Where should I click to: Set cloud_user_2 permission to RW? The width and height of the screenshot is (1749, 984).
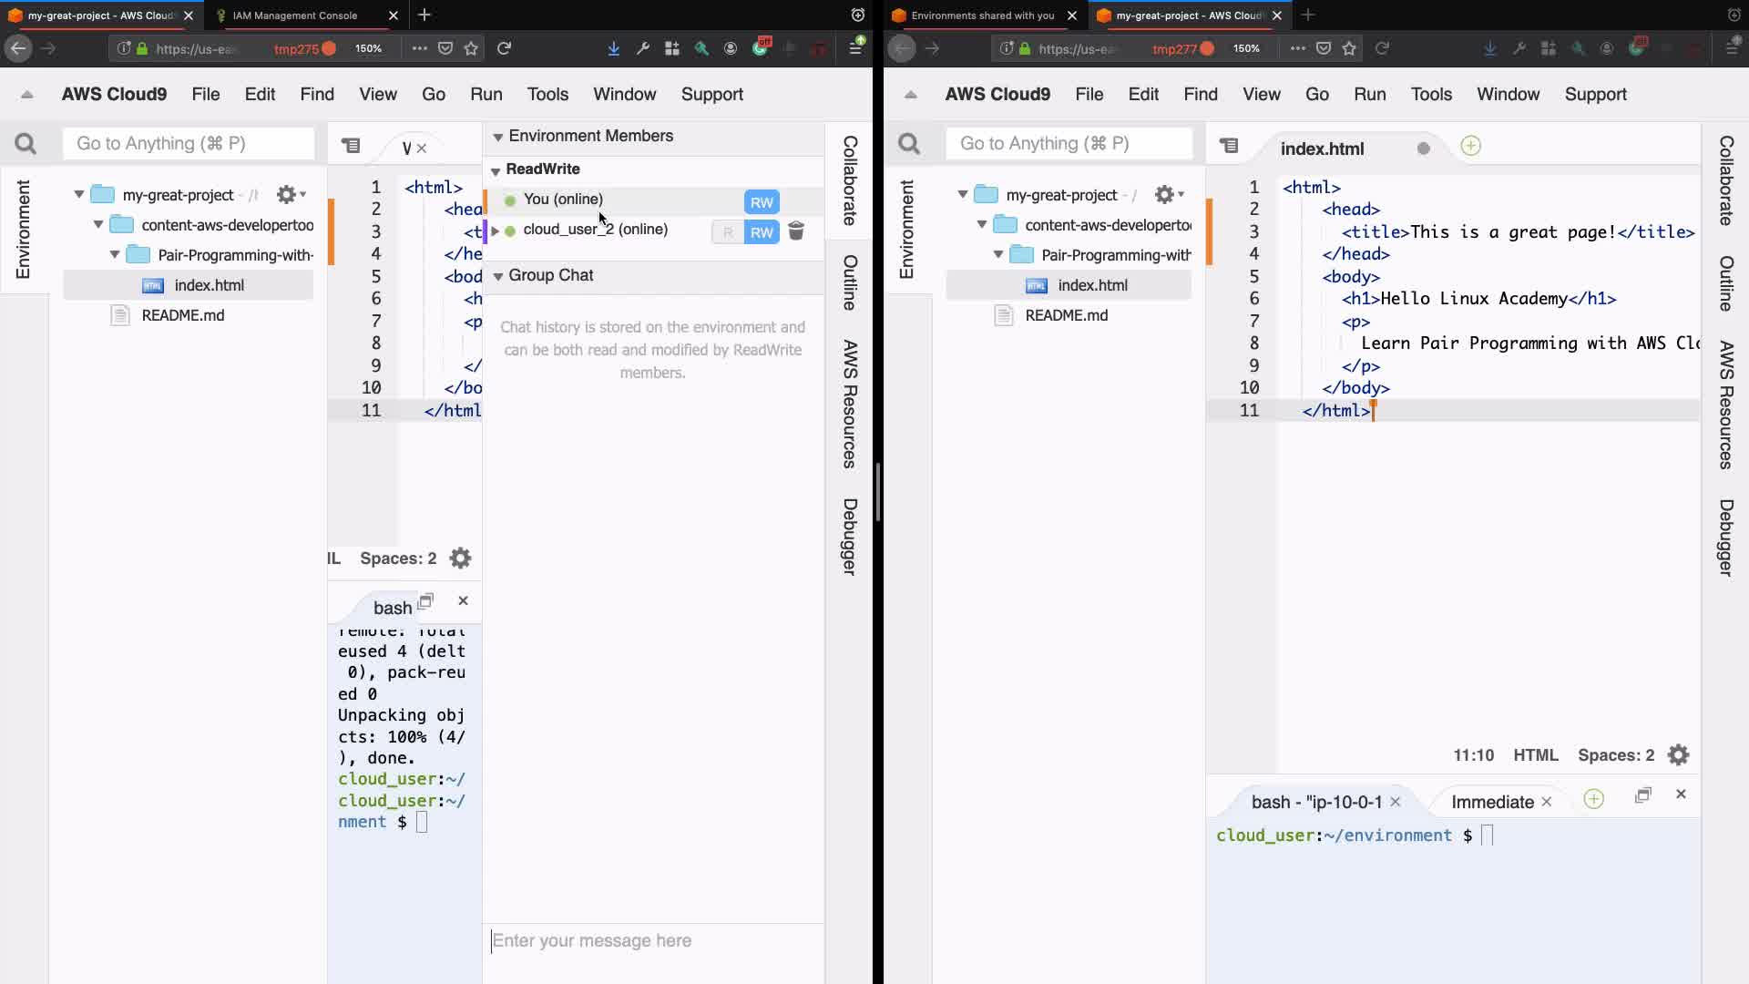tap(762, 232)
